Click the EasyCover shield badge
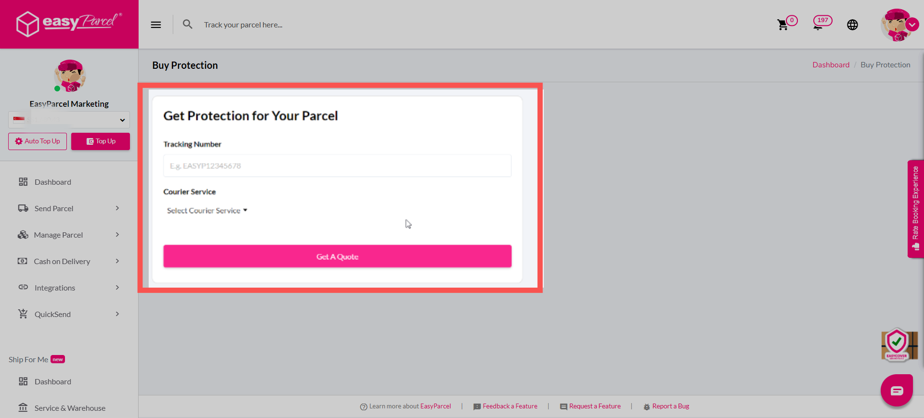 point(898,344)
